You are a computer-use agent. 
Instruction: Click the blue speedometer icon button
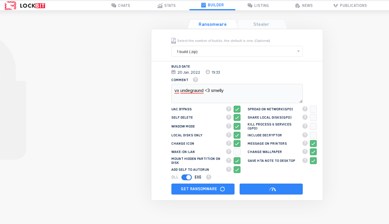pyautogui.click(x=271, y=189)
